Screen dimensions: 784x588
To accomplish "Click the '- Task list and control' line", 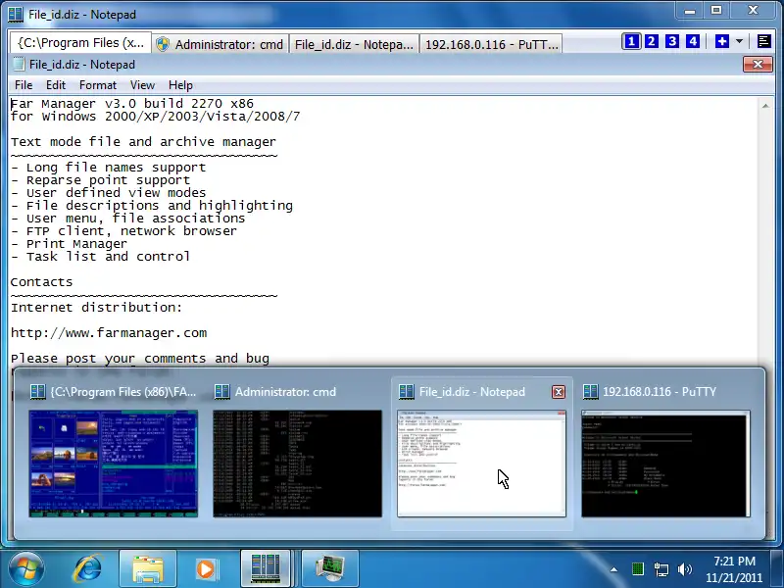I will coord(101,257).
